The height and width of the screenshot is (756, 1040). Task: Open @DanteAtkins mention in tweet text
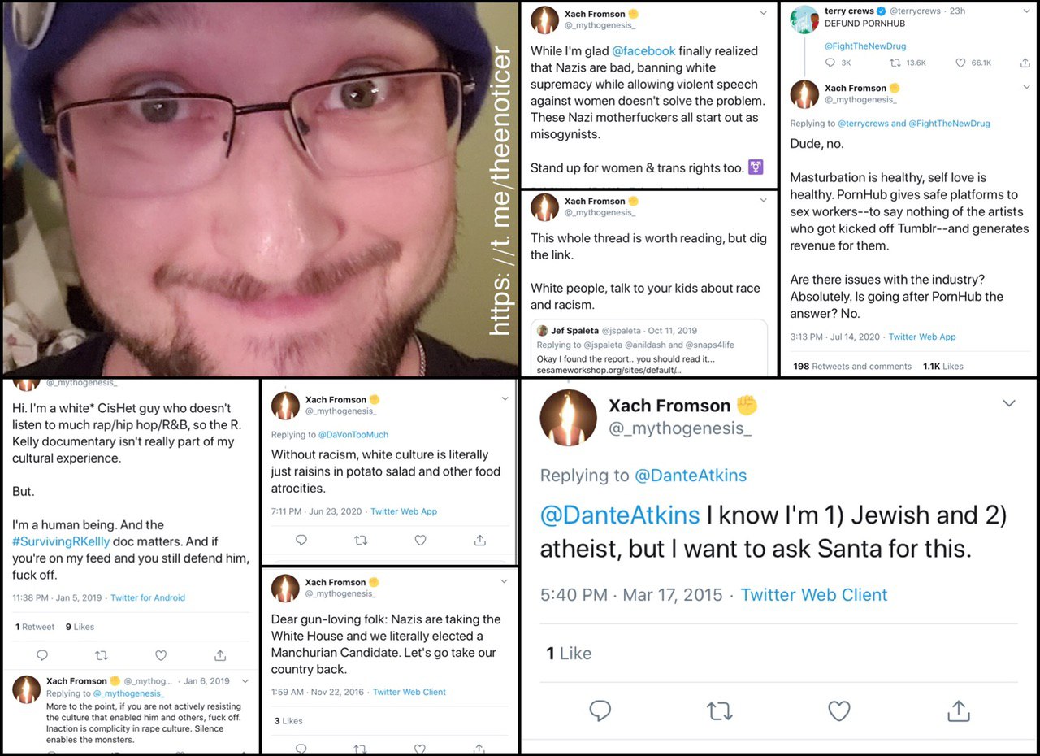coord(620,515)
